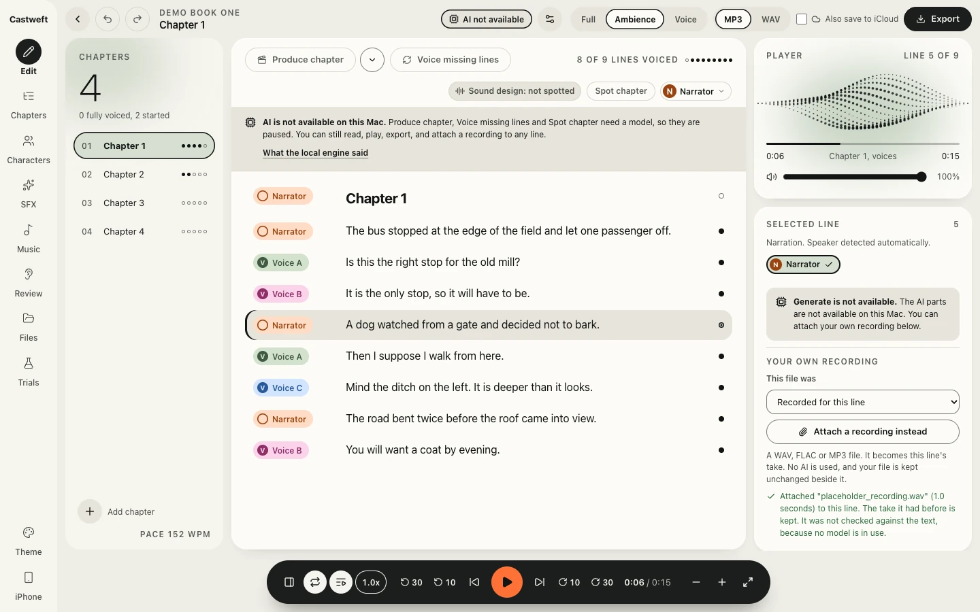Open the Review sidebar section

click(29, 284)
